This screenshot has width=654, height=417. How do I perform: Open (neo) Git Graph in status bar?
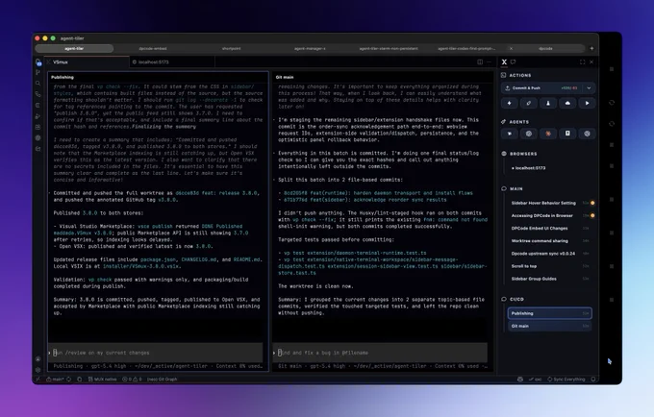[x=163, y=380]
